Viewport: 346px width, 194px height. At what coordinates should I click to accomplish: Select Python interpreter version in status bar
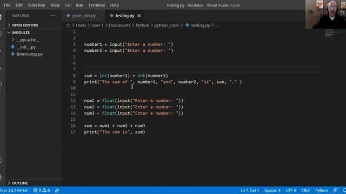14,190
